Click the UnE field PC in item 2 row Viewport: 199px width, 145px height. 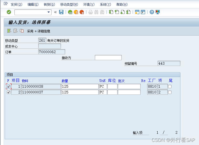(103, 92)
